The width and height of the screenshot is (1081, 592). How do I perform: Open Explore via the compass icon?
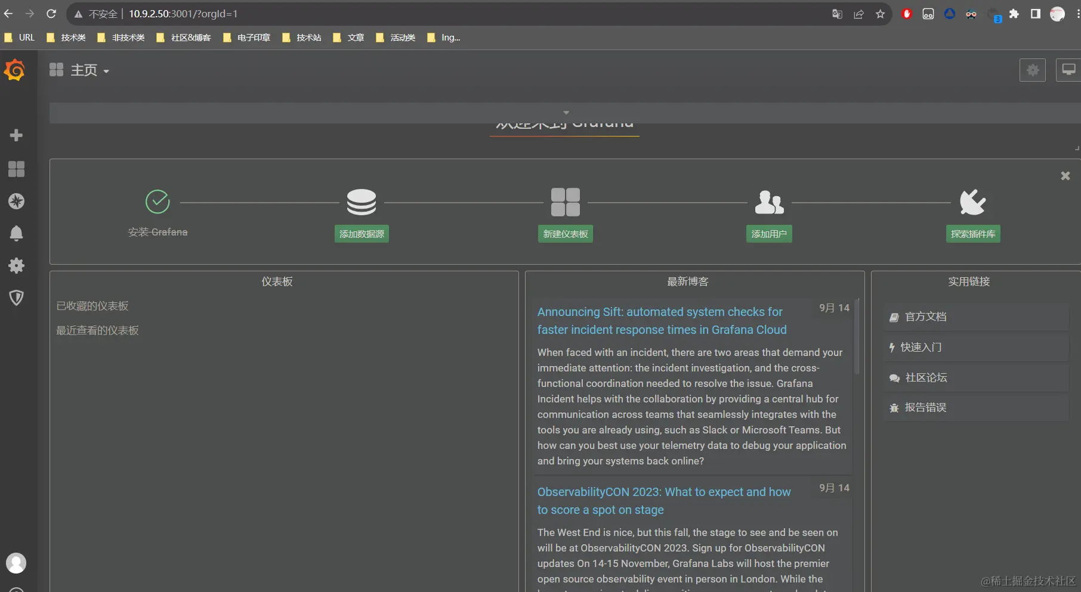[16, 202]
